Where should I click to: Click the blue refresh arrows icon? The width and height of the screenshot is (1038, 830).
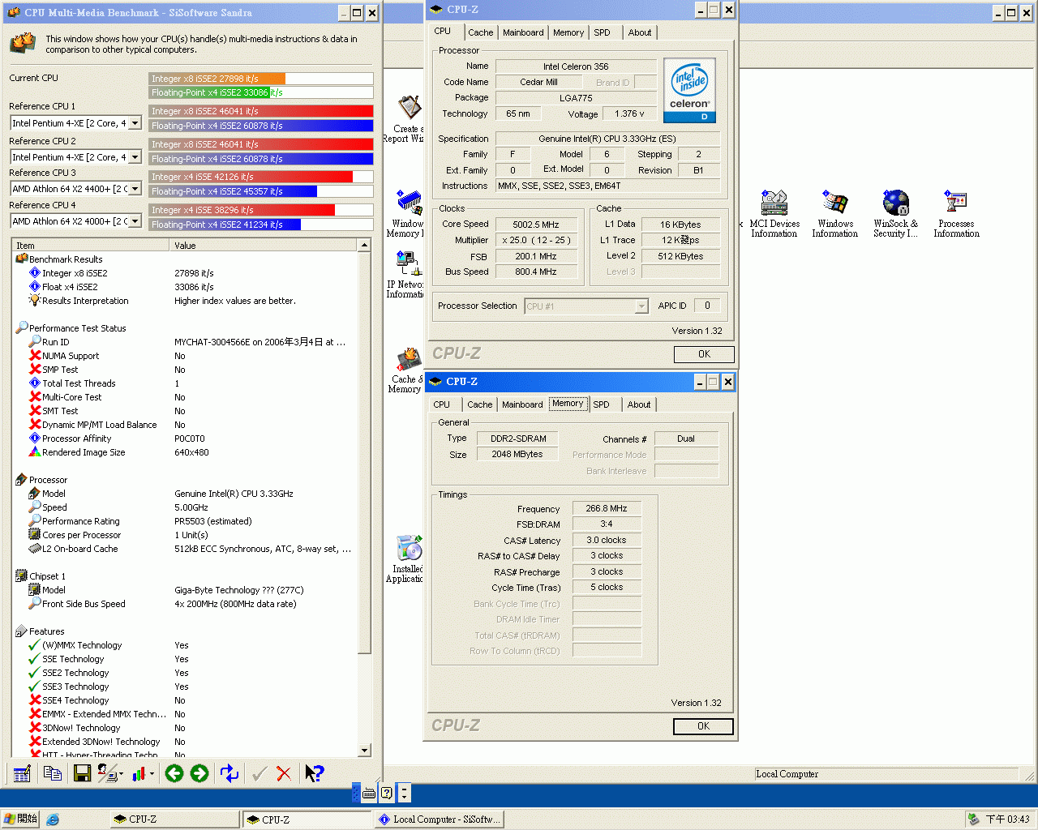pyautogui.click(x=229, y=774)
